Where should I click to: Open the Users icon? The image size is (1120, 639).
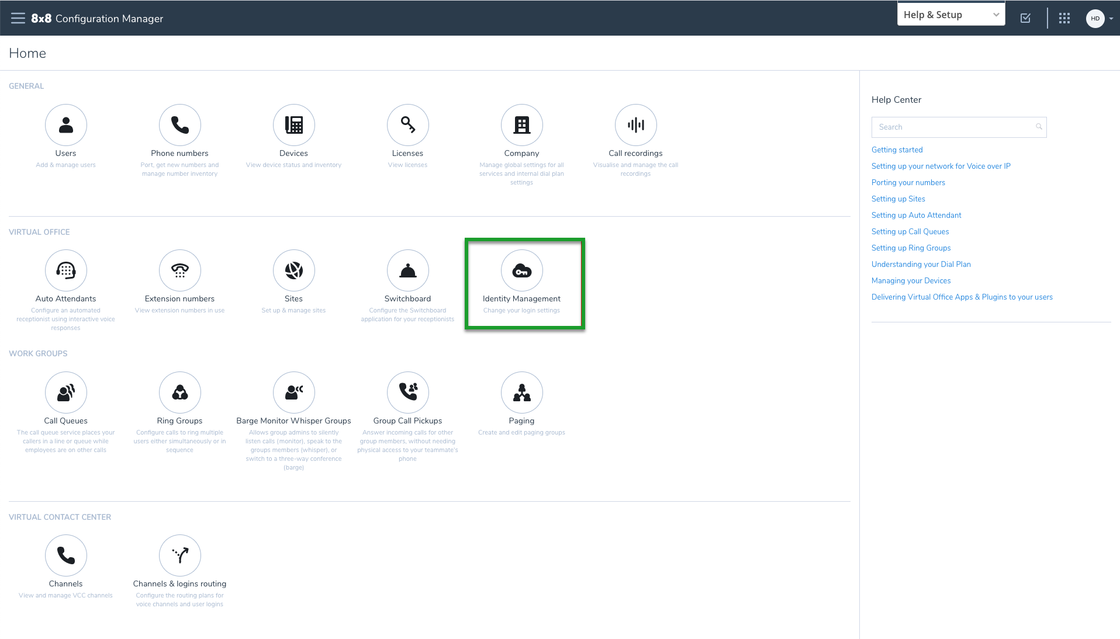(66, 125)
